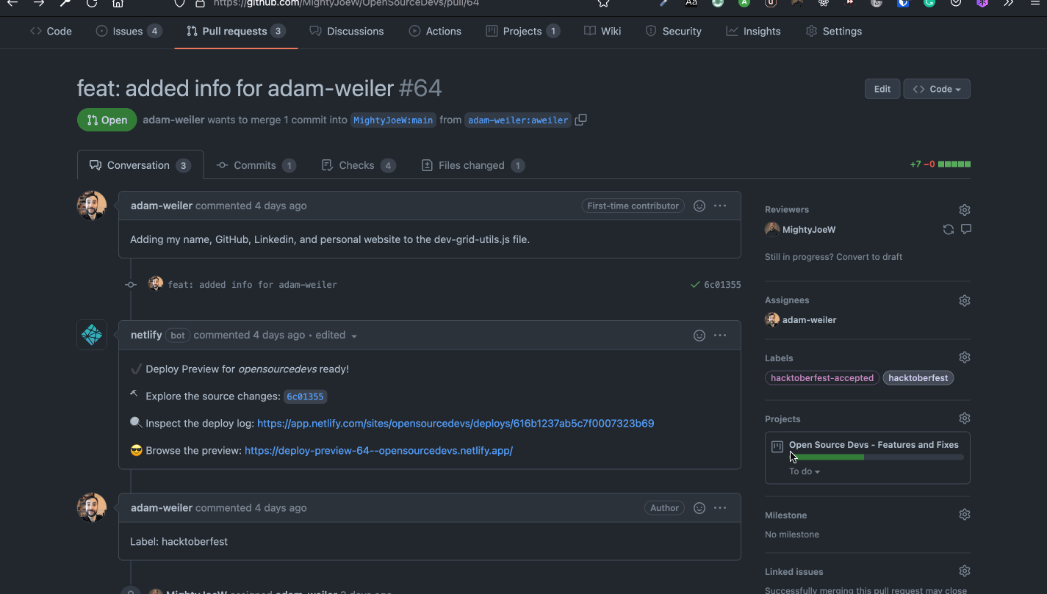Open adam-weiler assignee link

coord(809,320)
